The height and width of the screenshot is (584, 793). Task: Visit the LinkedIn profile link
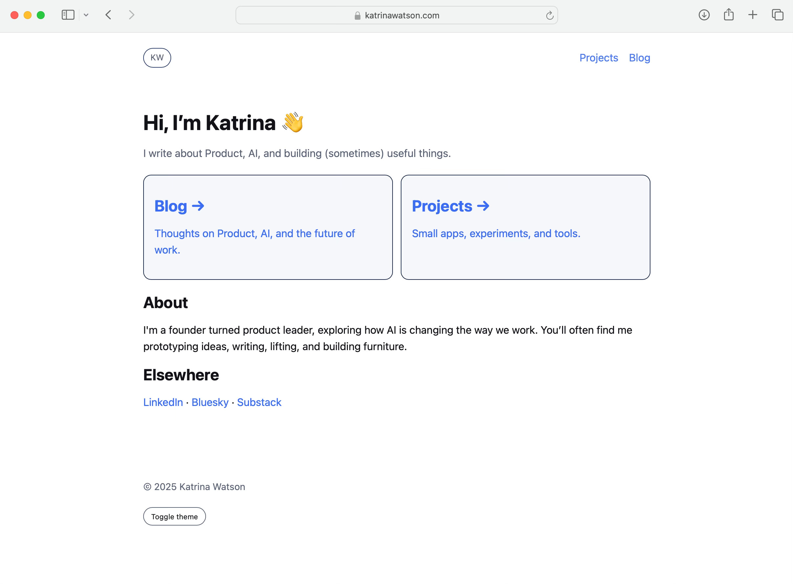[163, 402]
